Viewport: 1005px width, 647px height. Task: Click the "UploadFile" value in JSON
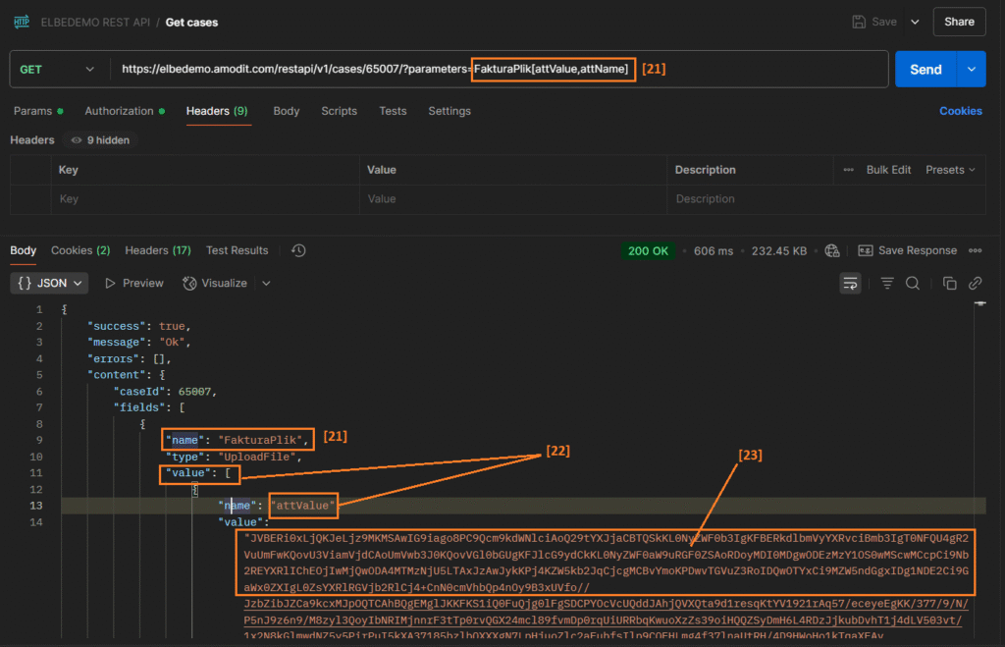[259, 457]
